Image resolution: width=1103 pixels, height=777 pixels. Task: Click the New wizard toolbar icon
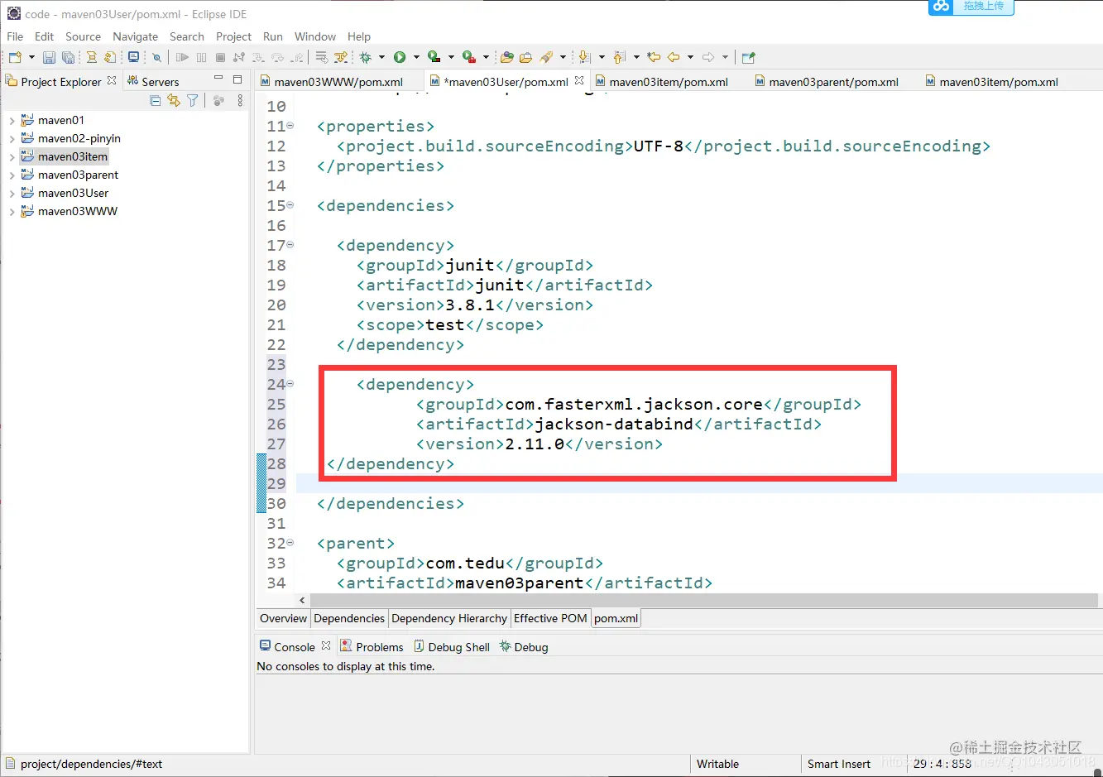[15, 57]
